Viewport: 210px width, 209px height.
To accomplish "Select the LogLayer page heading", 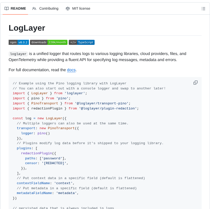I will [x=27, y=28].
